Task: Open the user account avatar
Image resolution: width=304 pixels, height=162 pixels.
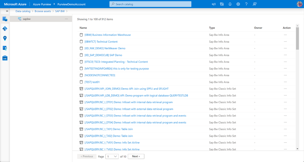Action: [x=299, y=4]
